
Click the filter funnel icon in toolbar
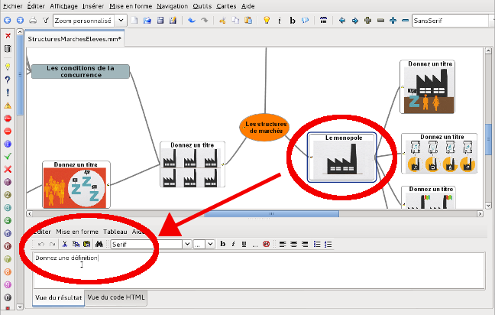point(46,20)
